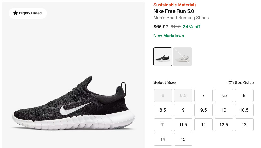Pick size 11.5
The image size is (261, 148).
[183, 125]
